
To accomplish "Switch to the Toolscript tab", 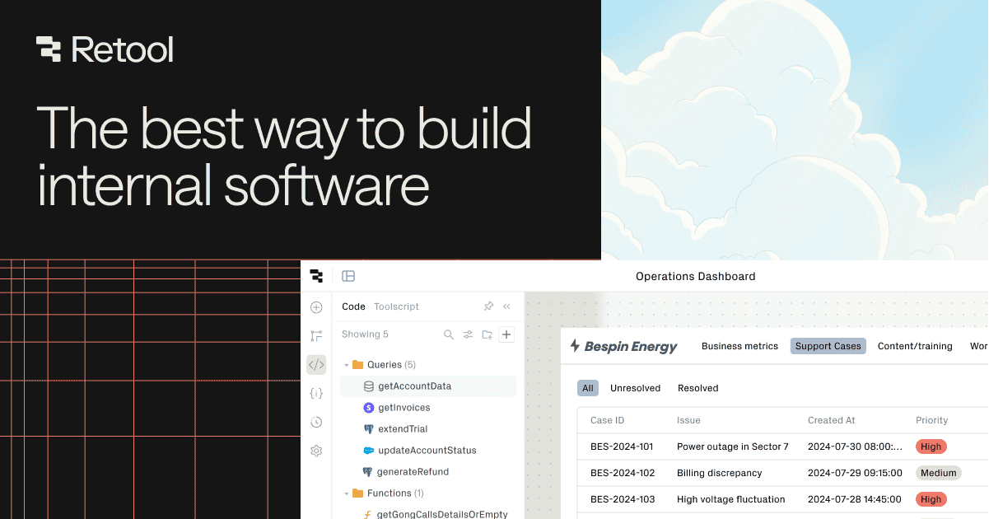I will (x=396, y=306).
